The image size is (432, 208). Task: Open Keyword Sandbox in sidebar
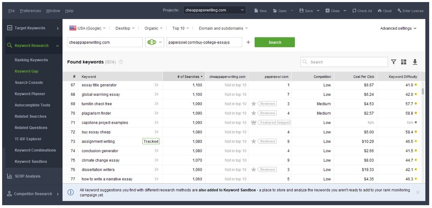(x=31, y=162)
